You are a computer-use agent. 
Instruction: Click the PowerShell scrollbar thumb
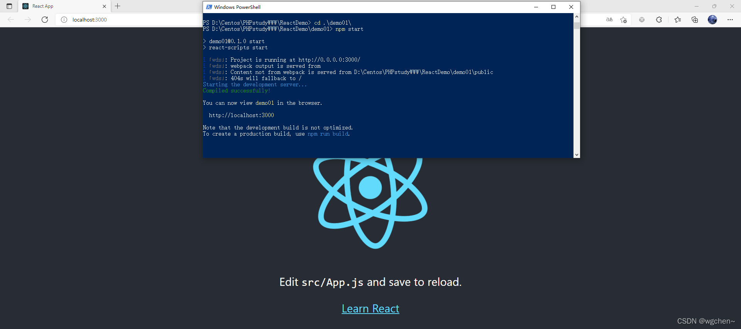coord(577,25)
